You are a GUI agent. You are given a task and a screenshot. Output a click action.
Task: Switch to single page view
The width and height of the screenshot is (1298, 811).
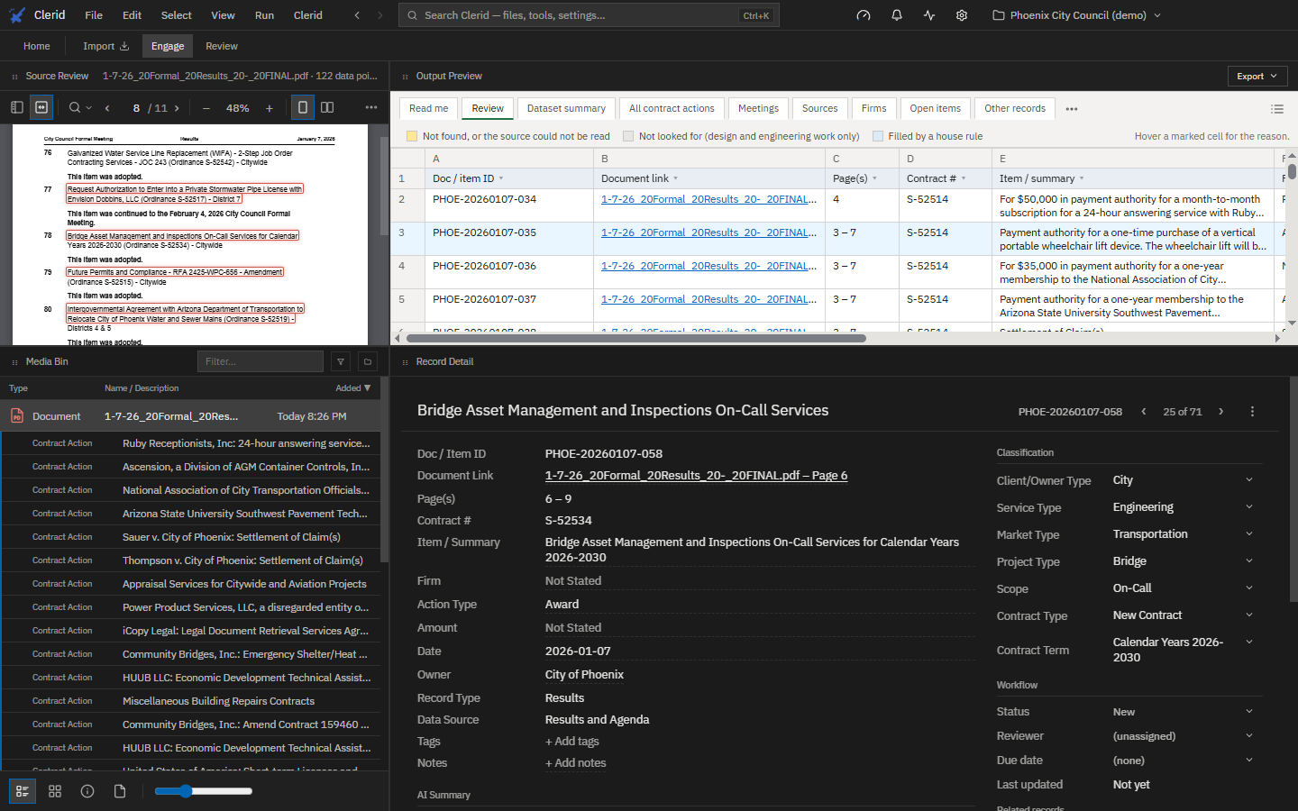pos(303,107)
